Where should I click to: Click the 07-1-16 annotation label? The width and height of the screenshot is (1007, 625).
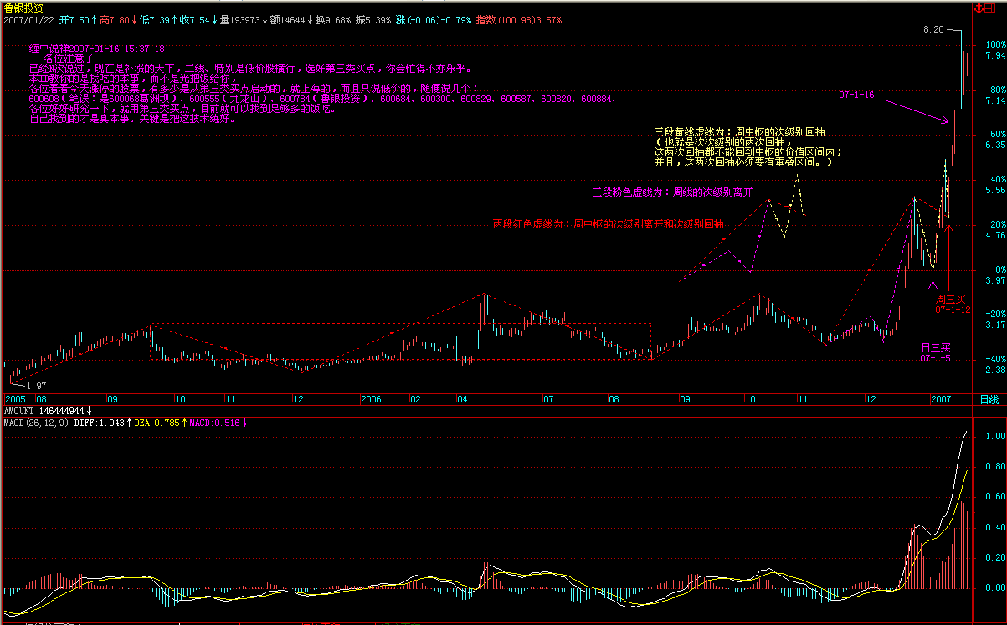click(856, 95)
